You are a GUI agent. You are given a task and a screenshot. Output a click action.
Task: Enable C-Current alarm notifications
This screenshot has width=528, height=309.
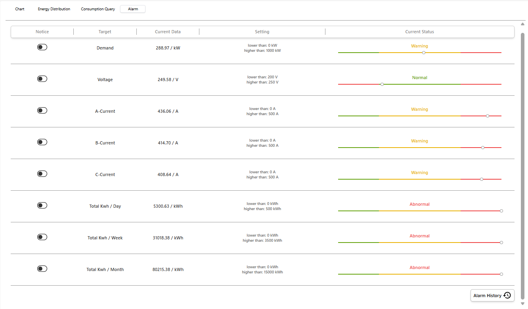[42, 173]
